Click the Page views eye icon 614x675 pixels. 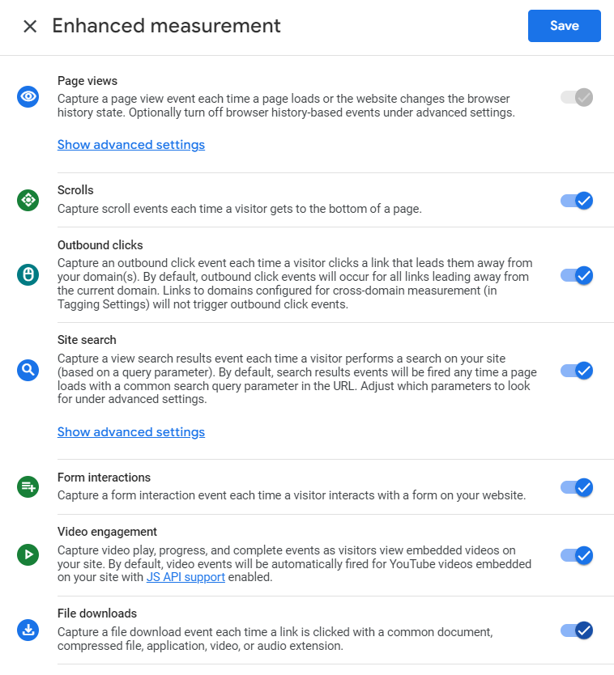tap(28, 96)
